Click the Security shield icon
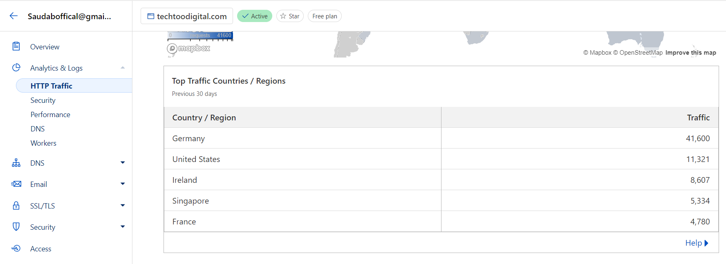The width and height of the screenshot is (726, 264). click(16, 227)
